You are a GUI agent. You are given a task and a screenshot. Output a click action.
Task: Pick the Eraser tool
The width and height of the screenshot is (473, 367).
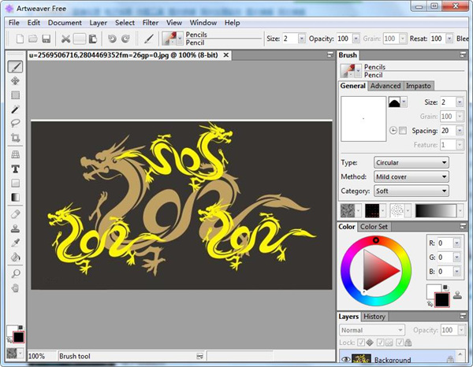pyautogui.click(x=15, y=214)
